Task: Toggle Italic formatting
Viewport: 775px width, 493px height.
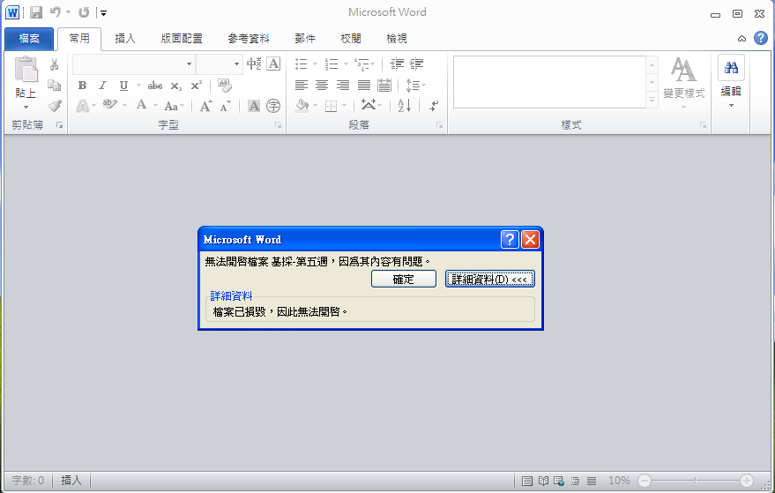Action: tap(103, 86)
